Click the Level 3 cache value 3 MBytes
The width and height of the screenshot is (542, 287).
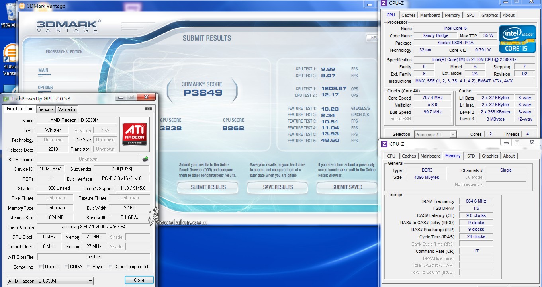click(x=495, y=119)
